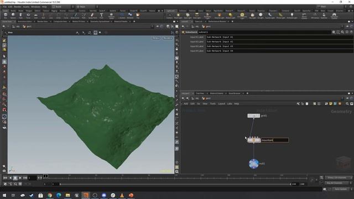
Task: Click the parameter pane search icon
Action: (342, 32)
